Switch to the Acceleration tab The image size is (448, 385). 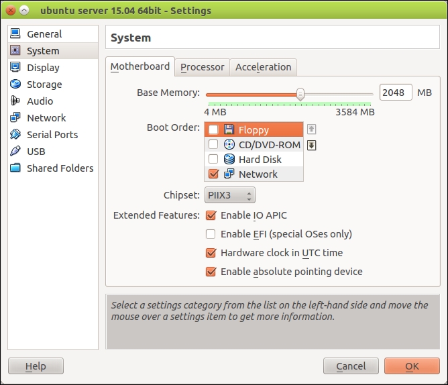coord(263,67)
